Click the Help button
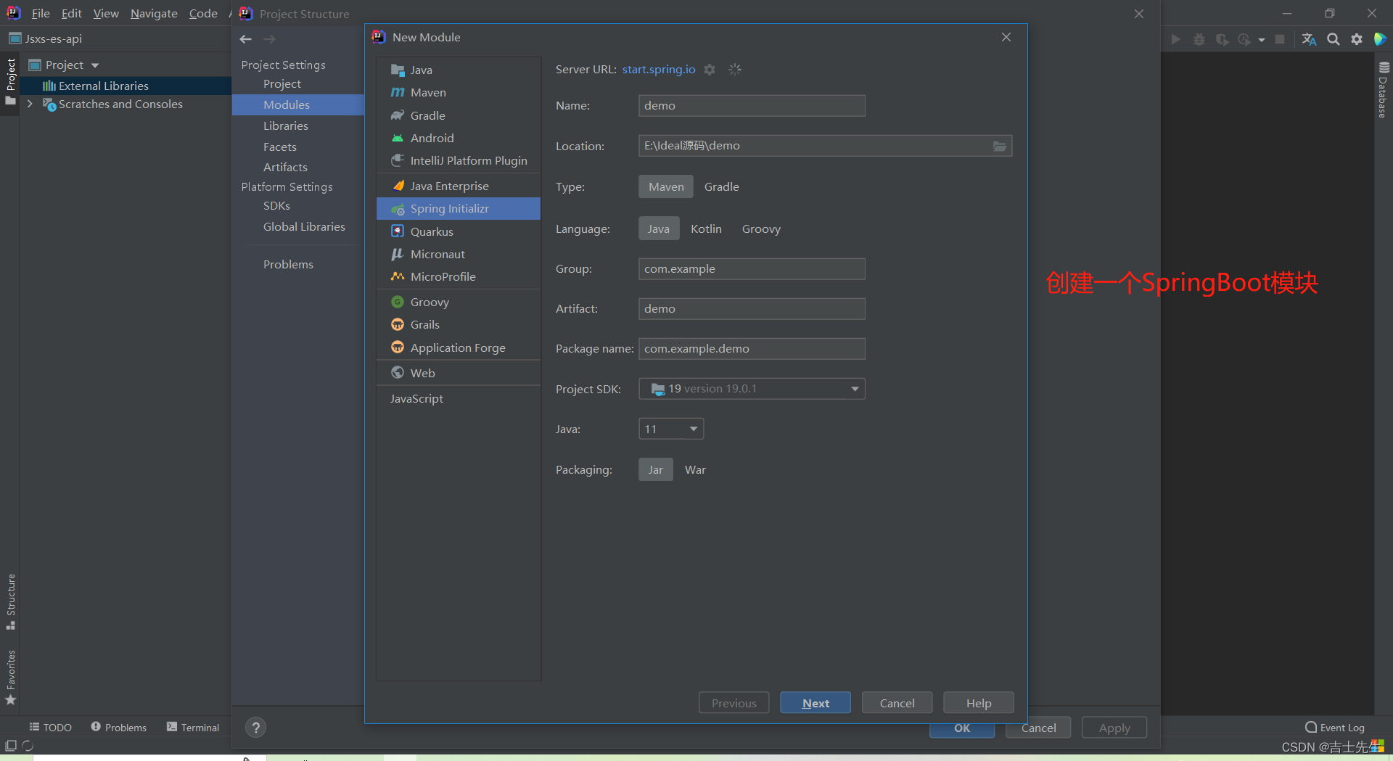 (979, 703)
